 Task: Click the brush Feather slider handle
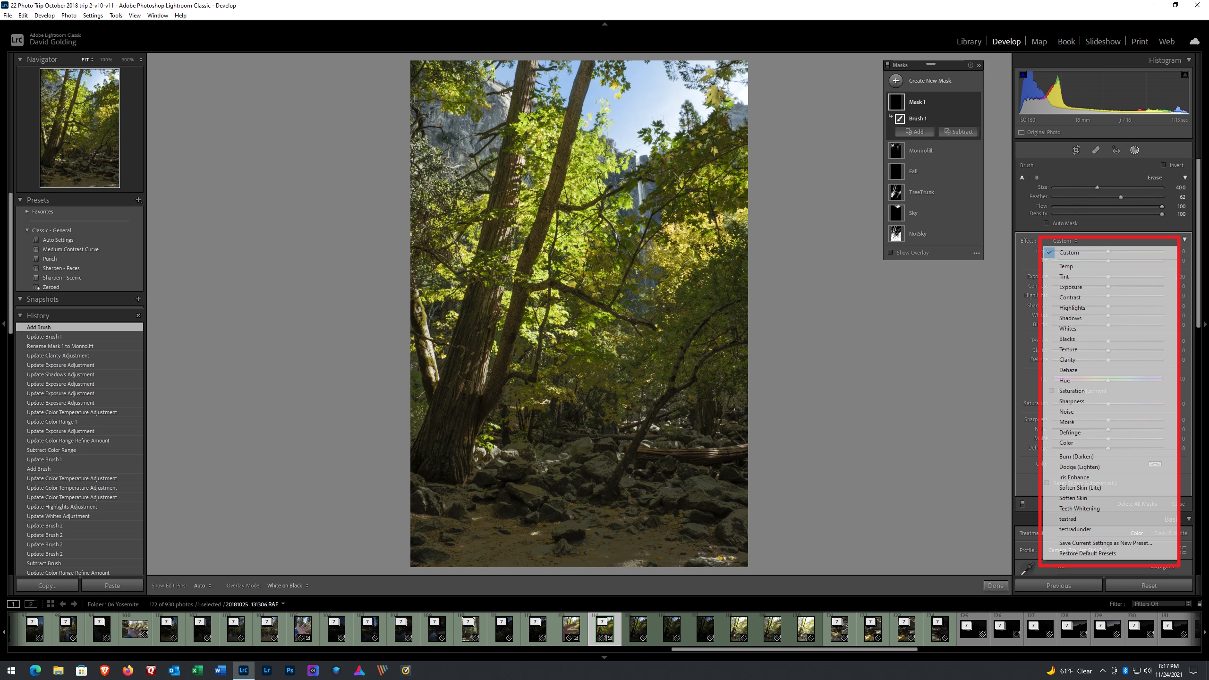point(1121,197)
